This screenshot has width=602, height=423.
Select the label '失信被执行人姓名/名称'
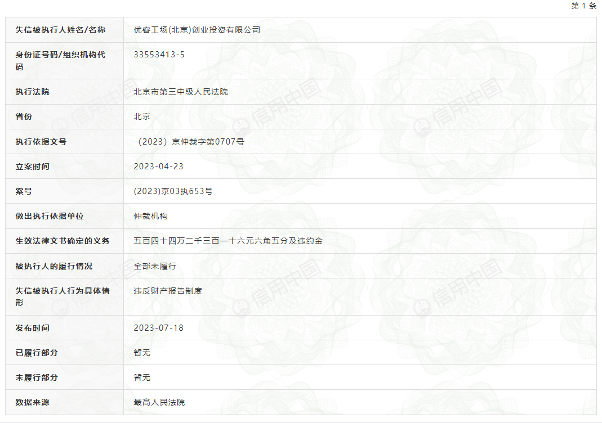(60, 30)
